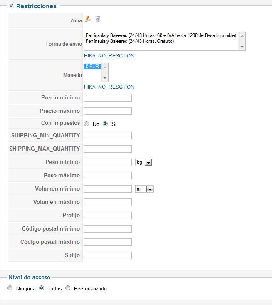This screenshot has height=305, width=272.
Task: Select € EUR in Moneda list
Action: coord(93,67)
